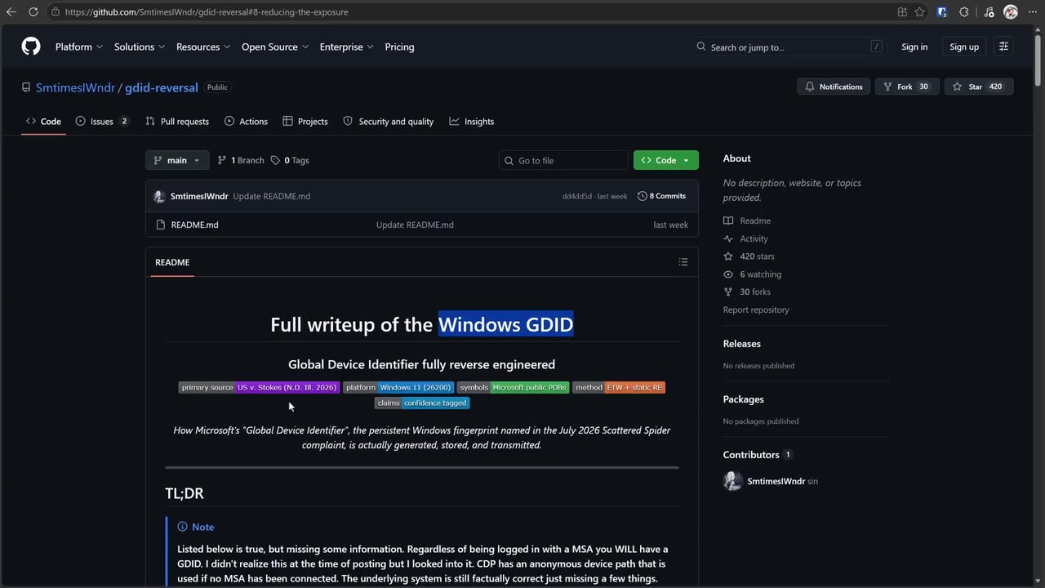Expand the green Code dropdown
The height and width of the screenshot is (588, 1045).
point(666,160)
